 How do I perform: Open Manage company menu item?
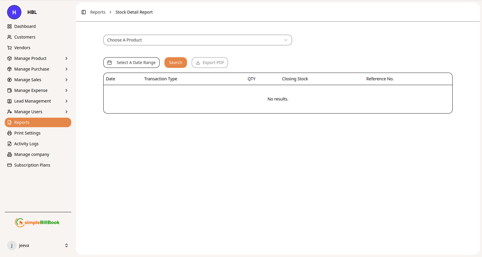click(x=31, y=154)
